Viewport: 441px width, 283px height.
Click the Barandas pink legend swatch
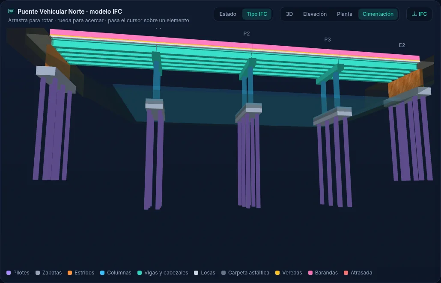pos(310,273)
